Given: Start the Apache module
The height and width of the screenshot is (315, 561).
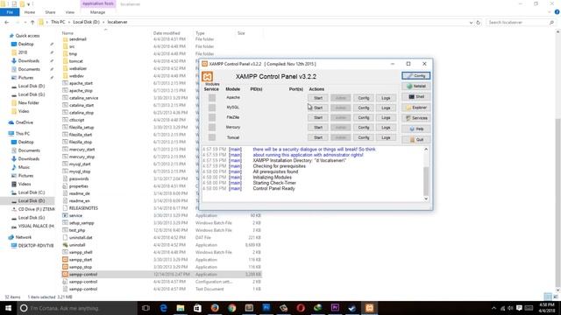Looking at the screenshot, I should (317, 98).
